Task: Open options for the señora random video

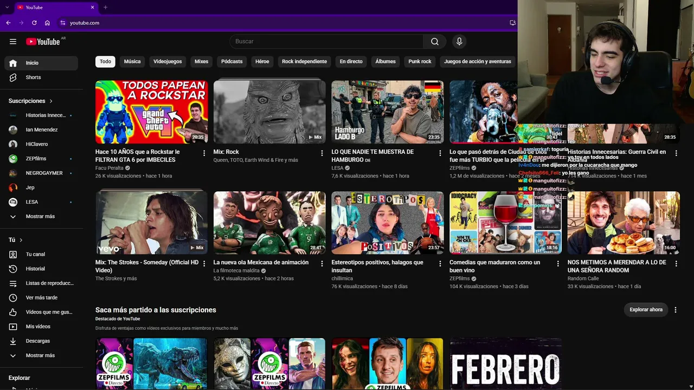Action: coord(676,264)
